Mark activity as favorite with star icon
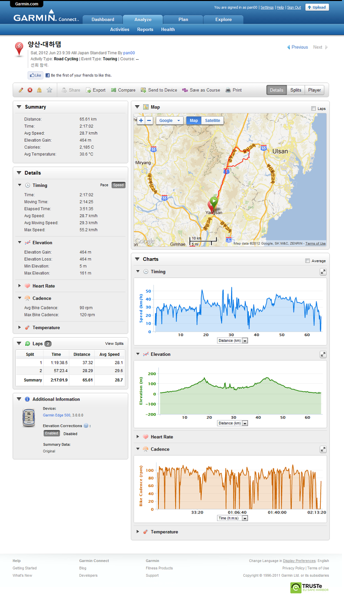The width and height of the screenshot is (344, 605). pyautogui.click(x=50, y=90)
